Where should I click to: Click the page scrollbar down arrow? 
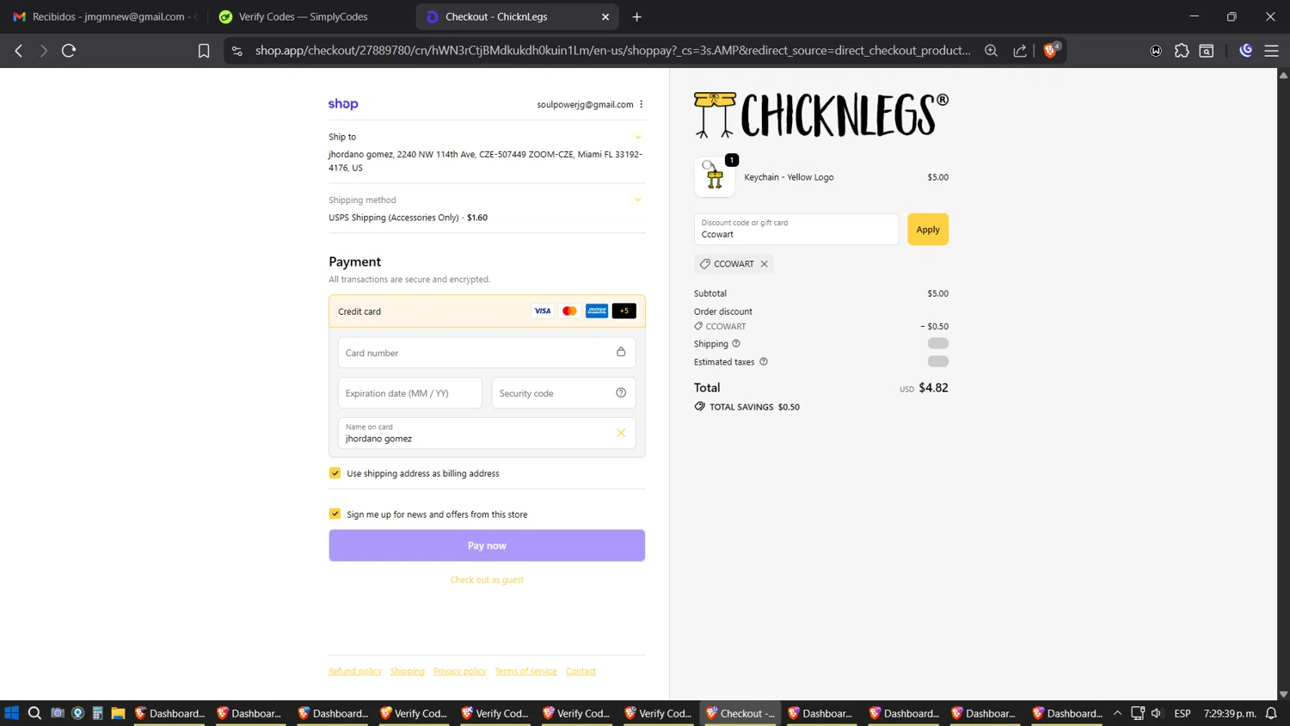pos(1283,693)
